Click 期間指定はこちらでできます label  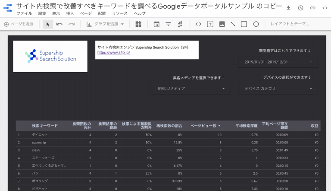[x=285, y=51]
